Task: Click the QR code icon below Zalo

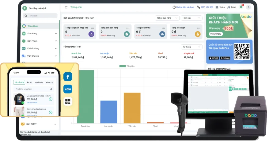Action: [68, 101]
